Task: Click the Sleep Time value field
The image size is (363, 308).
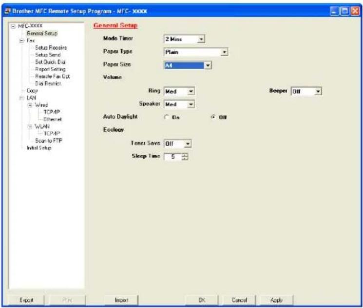Action: coord(172,157)
